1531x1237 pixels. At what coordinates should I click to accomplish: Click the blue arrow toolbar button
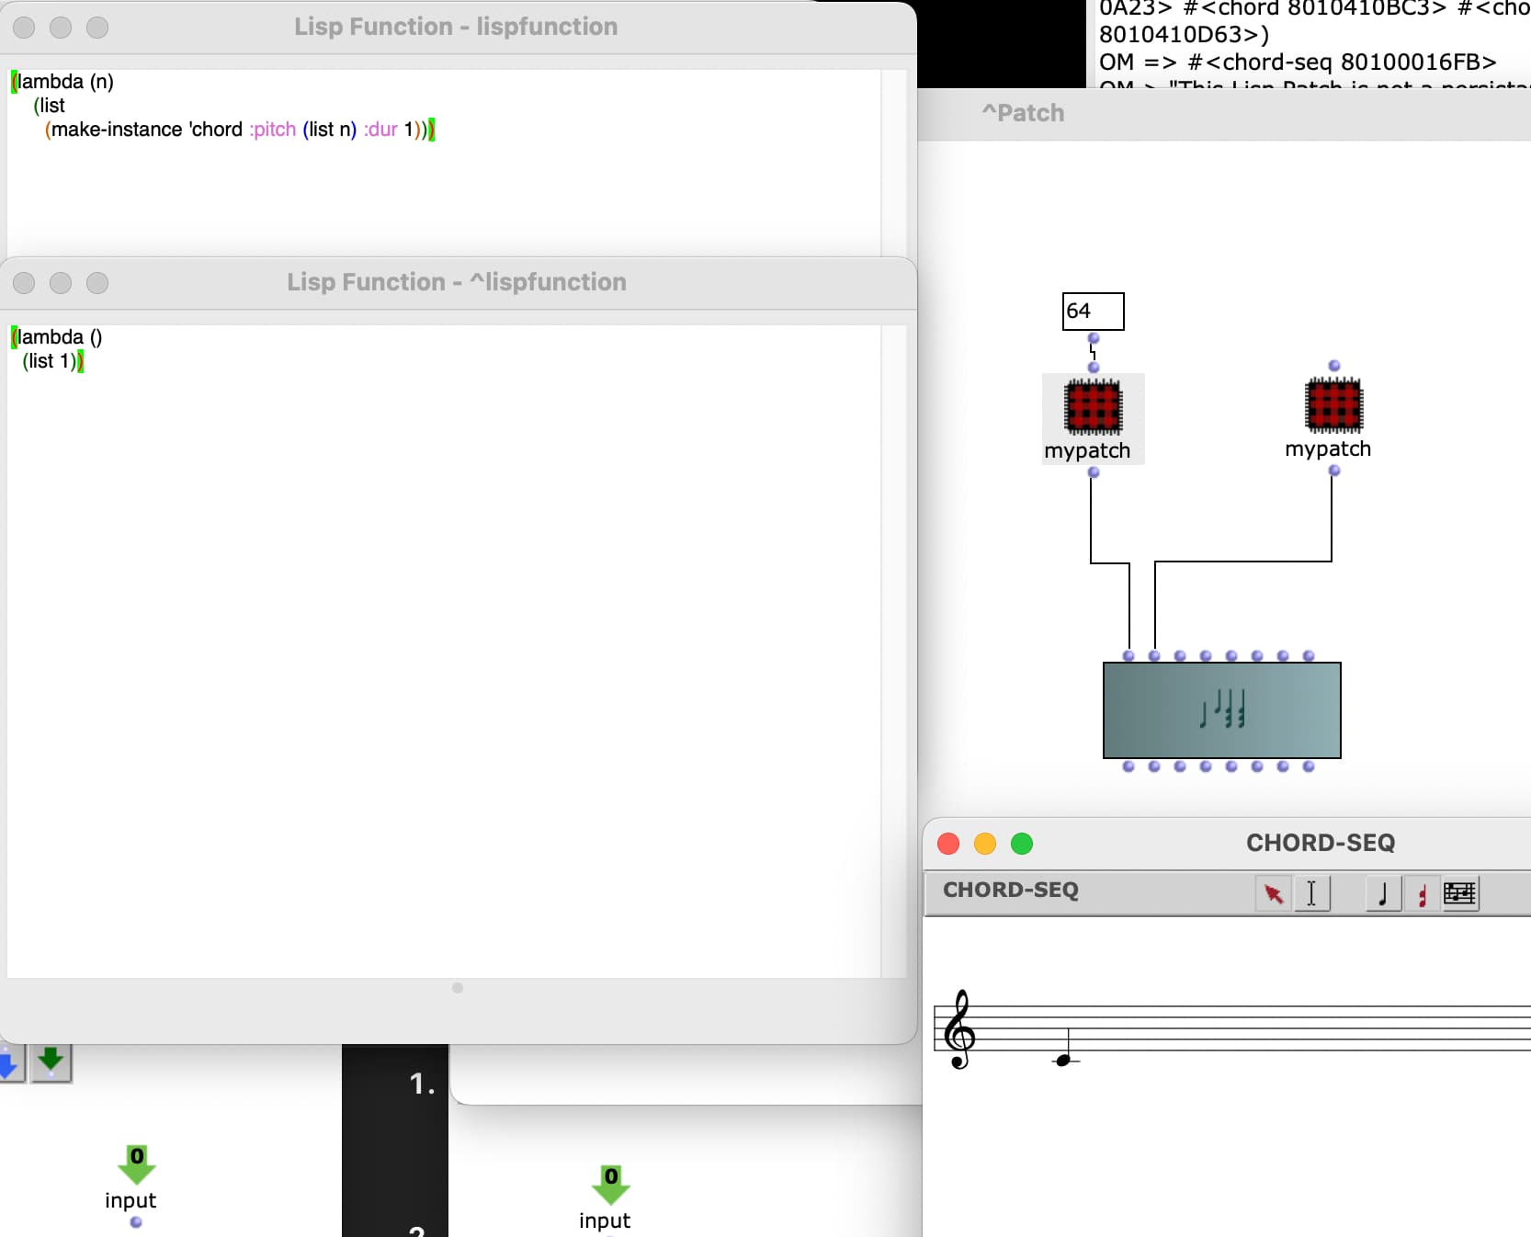coord(9,1063)
